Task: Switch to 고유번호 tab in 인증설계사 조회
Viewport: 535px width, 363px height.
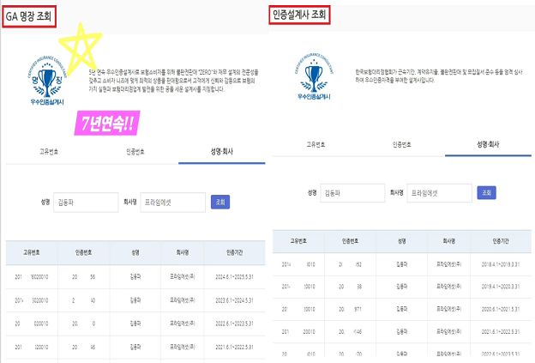Action: point(316,144)
